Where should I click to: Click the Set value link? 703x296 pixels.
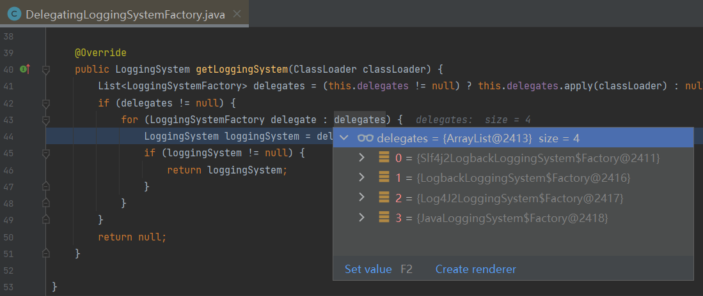368,269
